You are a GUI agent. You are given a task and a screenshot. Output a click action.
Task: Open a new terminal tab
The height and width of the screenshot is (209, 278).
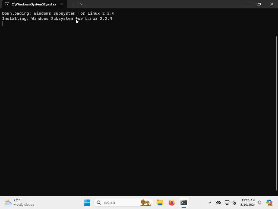pyautogui.click(x=73, y=4)
